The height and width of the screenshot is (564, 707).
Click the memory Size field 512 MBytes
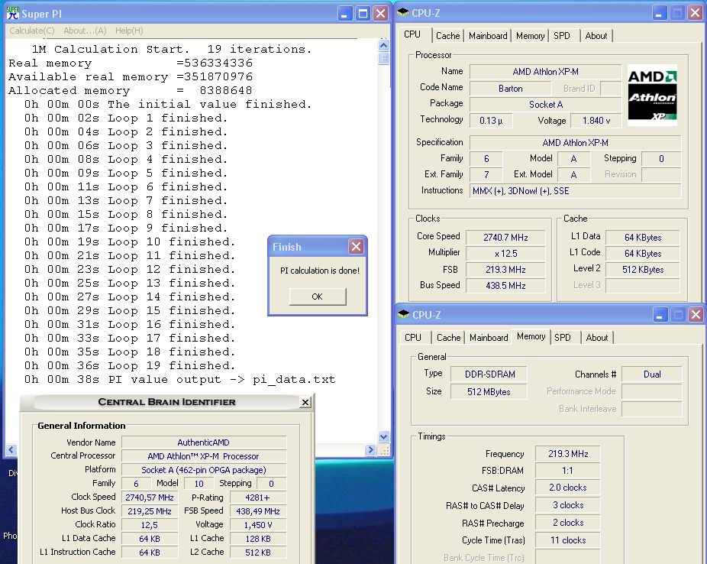coord(489,391)
